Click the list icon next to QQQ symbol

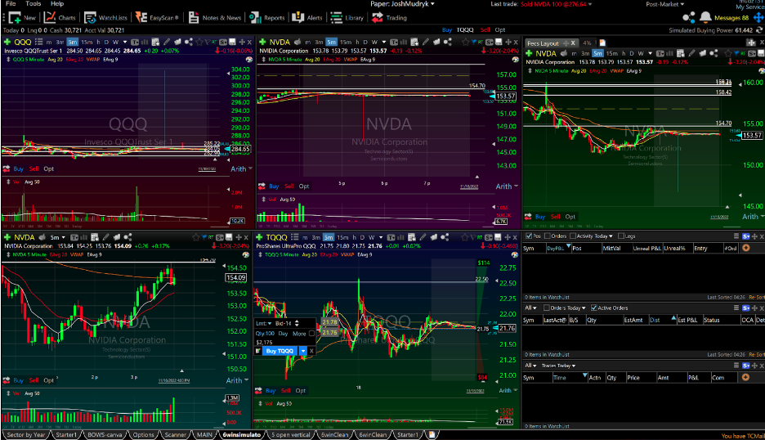(x=39, y=42)
